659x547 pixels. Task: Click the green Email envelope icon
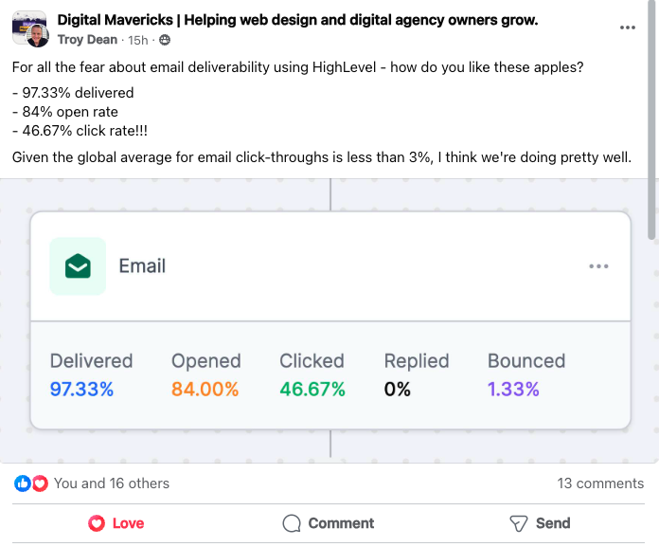click(x=78, y=266)
